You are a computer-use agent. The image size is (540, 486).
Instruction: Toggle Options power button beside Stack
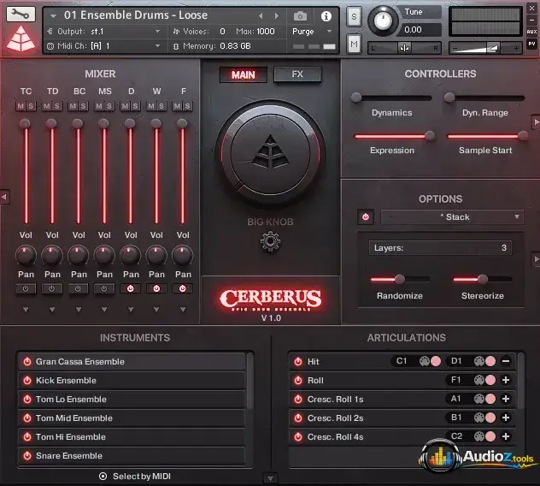pos(366,217)
